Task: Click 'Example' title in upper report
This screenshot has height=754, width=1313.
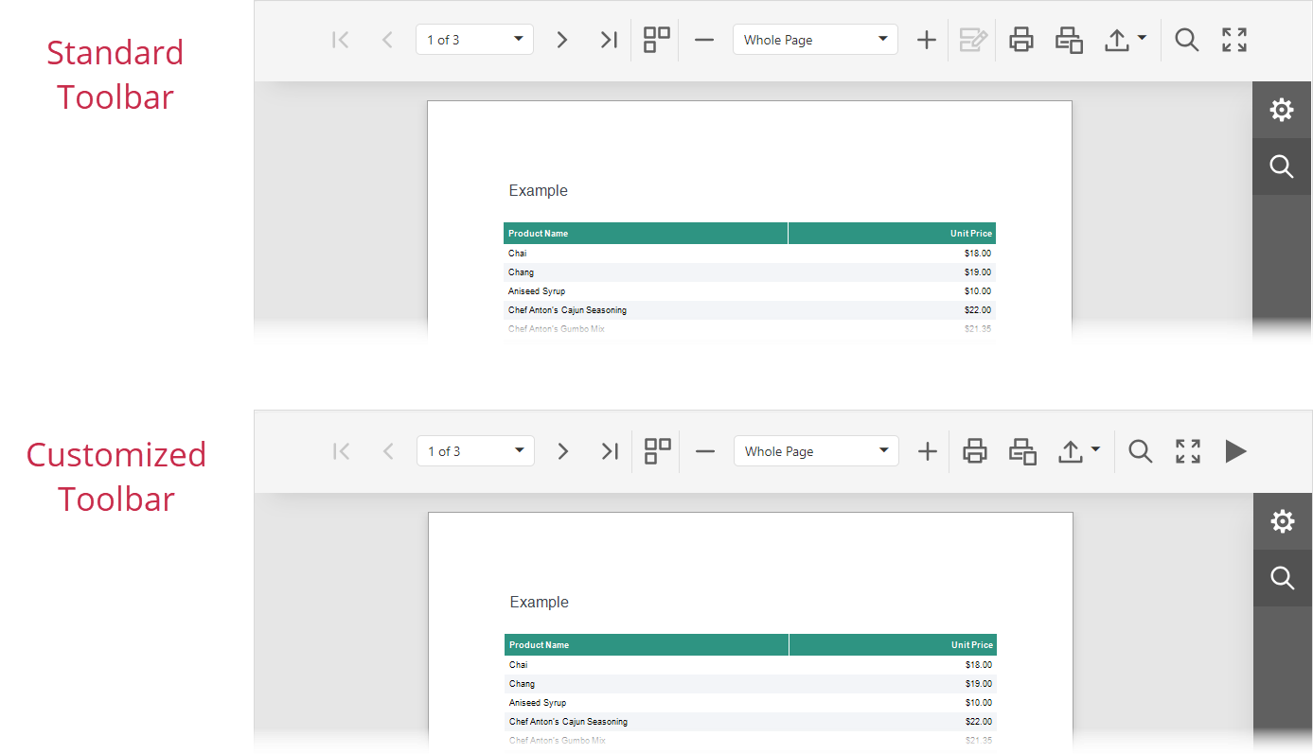Action: coord(539,191)
